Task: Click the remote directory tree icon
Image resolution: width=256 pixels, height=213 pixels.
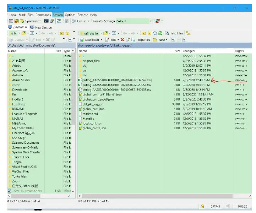Action: [x=188, y=33]
